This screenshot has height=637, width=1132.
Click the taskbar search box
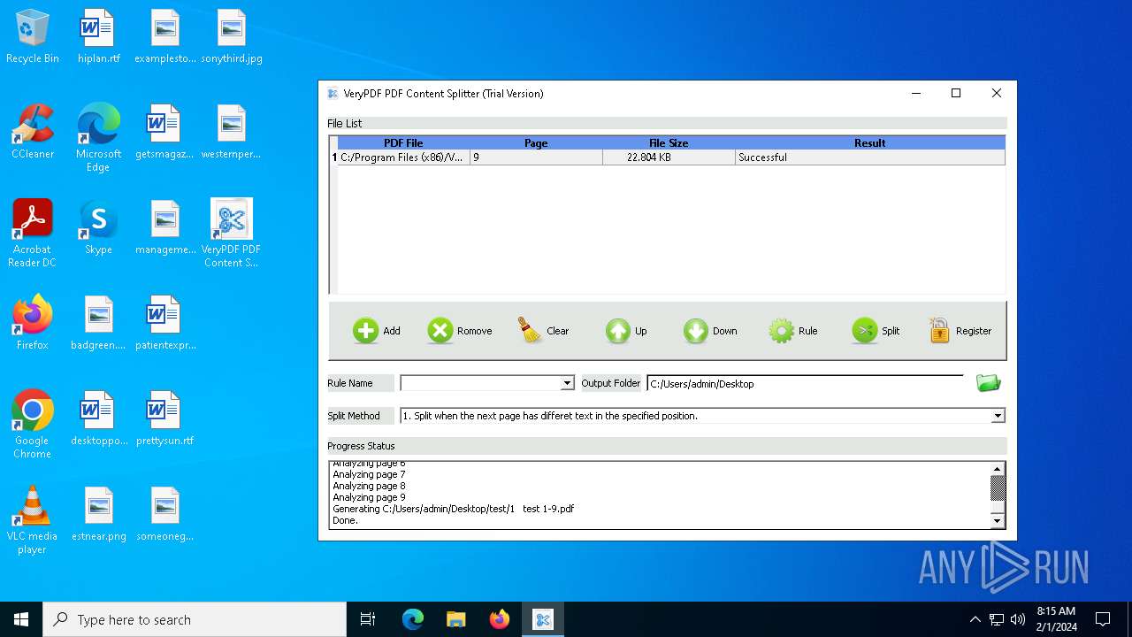pyautogui.click(x=195, y=619)
